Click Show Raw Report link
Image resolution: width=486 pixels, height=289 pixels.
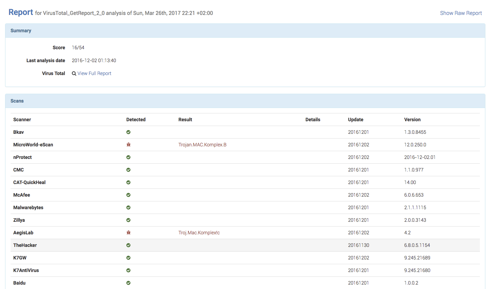tap(461, 13)
